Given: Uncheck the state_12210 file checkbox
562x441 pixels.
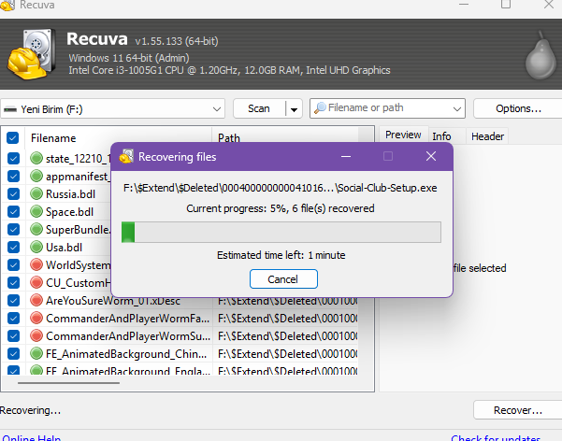Looking at the screenshot, I should click(14, 158).
